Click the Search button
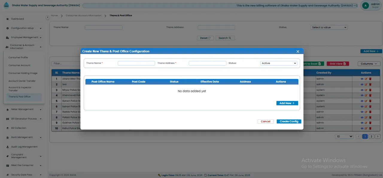The height and width of the screenshot is (178, 383). [225, 38]
